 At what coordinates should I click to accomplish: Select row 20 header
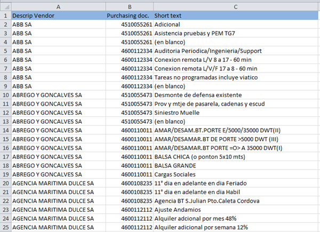coord(5,183)
